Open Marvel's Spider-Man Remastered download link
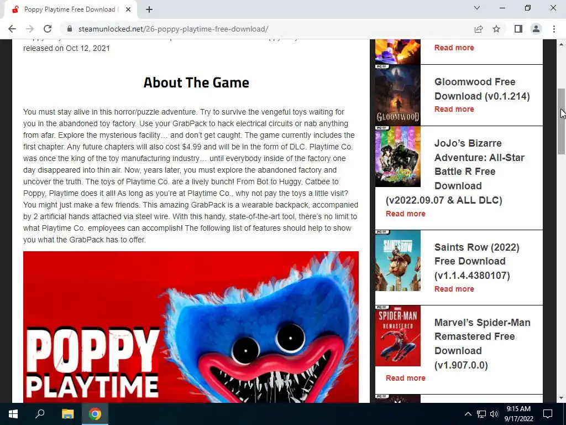 482,344
